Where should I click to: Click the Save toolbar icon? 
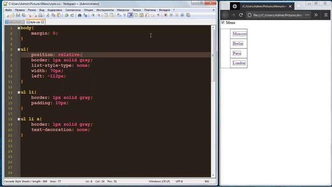coord(18,15)
